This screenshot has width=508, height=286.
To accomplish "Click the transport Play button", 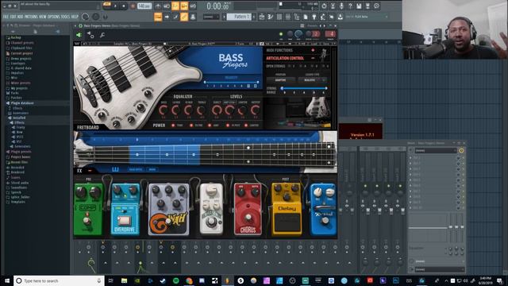I will (115, 6).
